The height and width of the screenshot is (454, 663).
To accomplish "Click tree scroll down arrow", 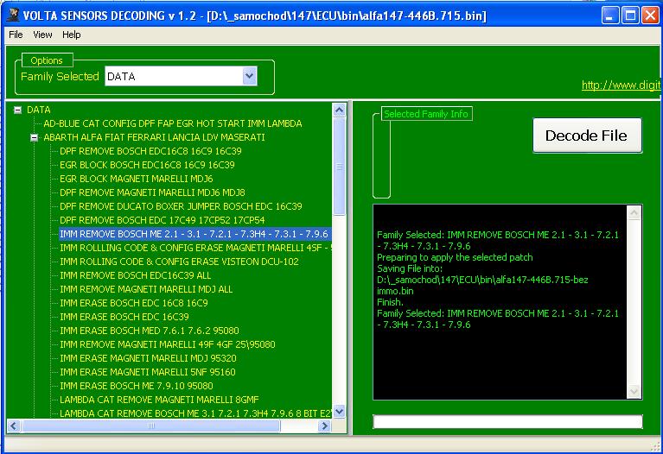I will 339,413.
